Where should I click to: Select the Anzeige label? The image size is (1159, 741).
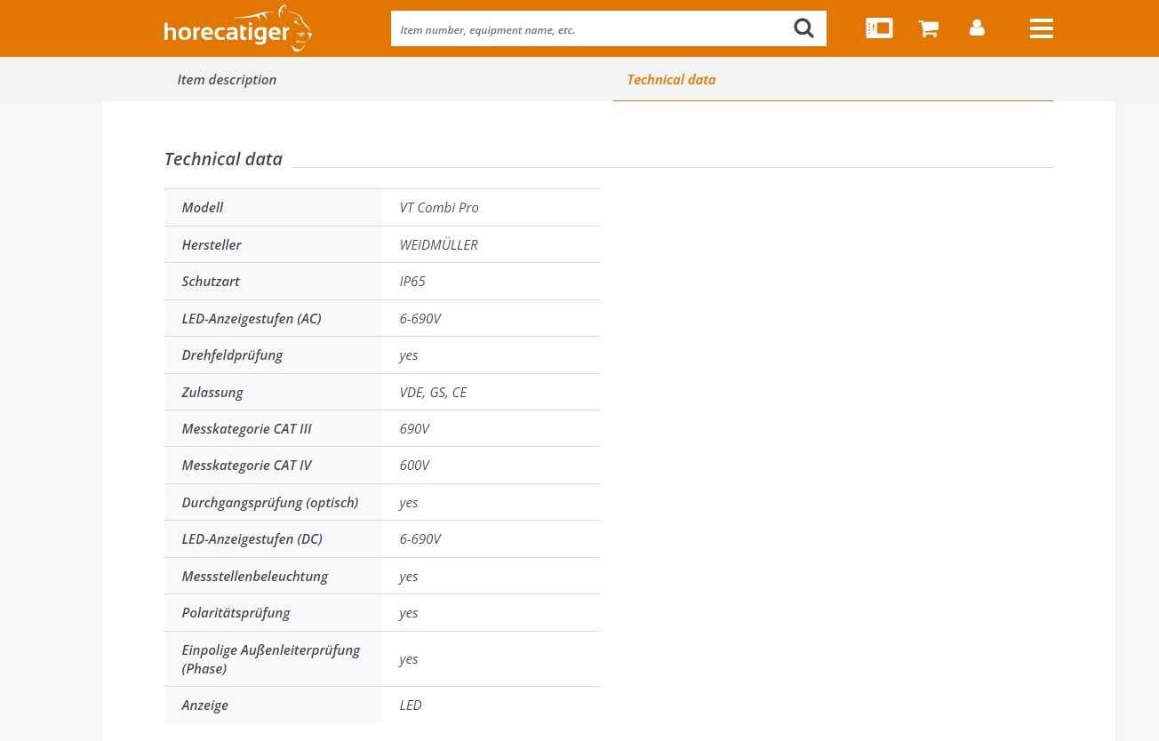(x=205, y=705)
